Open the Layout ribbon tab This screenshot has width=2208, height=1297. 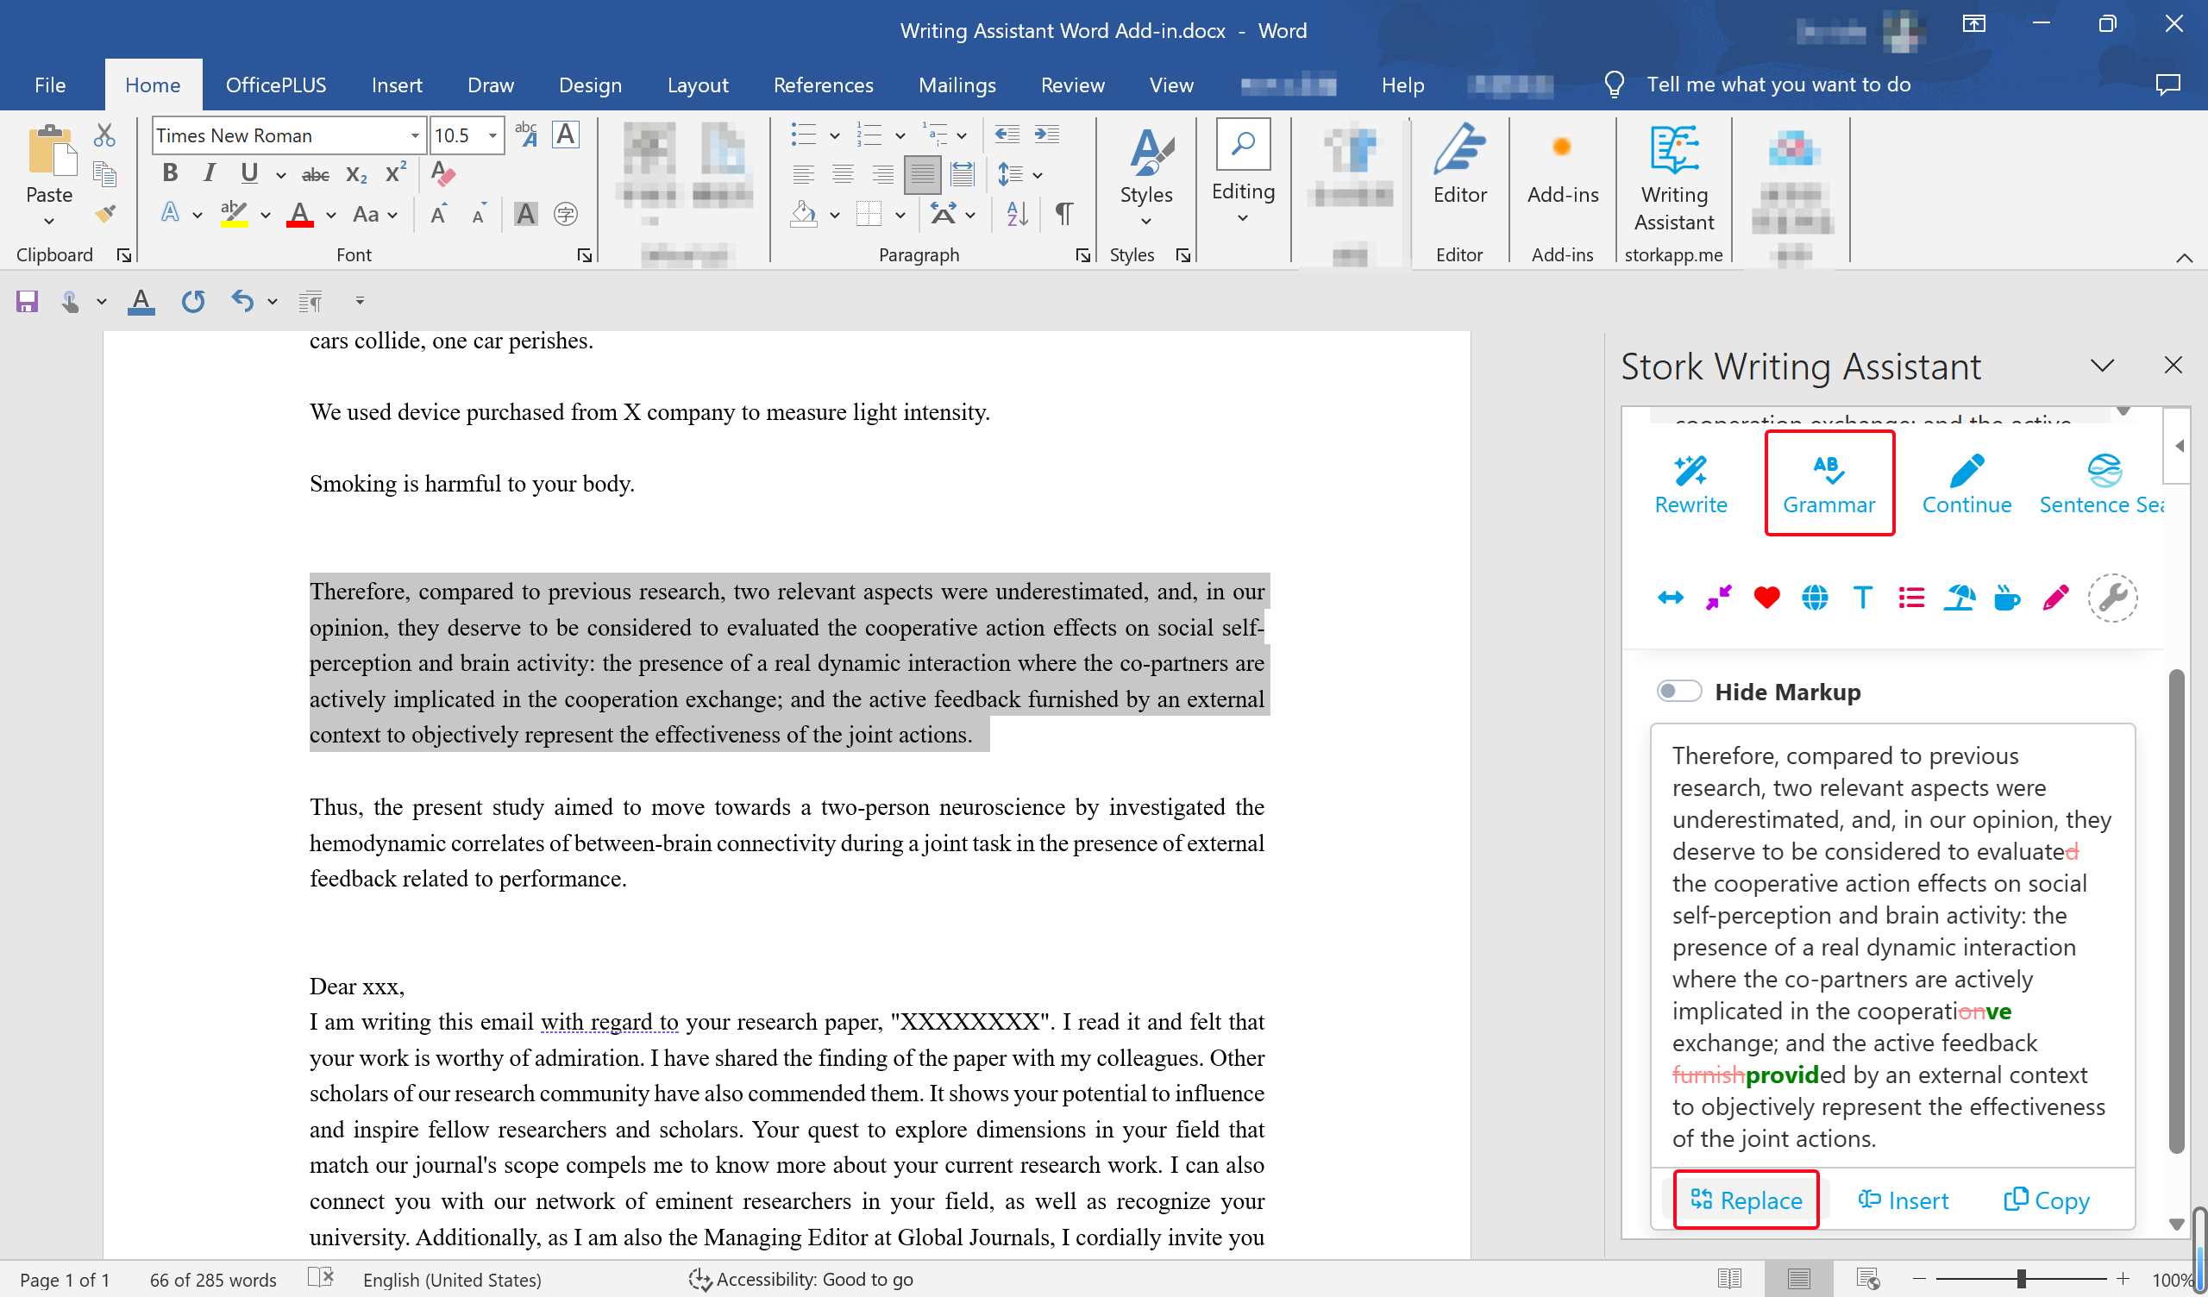(697, 85)
